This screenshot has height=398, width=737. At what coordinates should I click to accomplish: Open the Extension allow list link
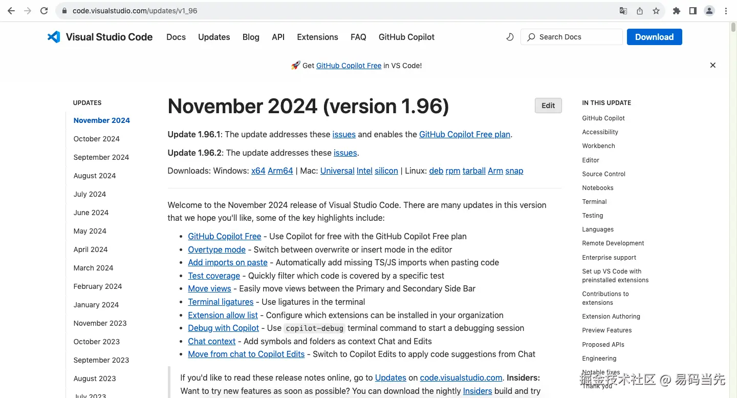click(x=223, y=315)
